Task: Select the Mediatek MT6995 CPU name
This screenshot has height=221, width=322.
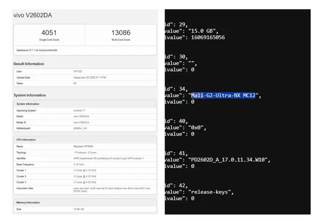Action: pyautogui.click(x=83, y=146)
